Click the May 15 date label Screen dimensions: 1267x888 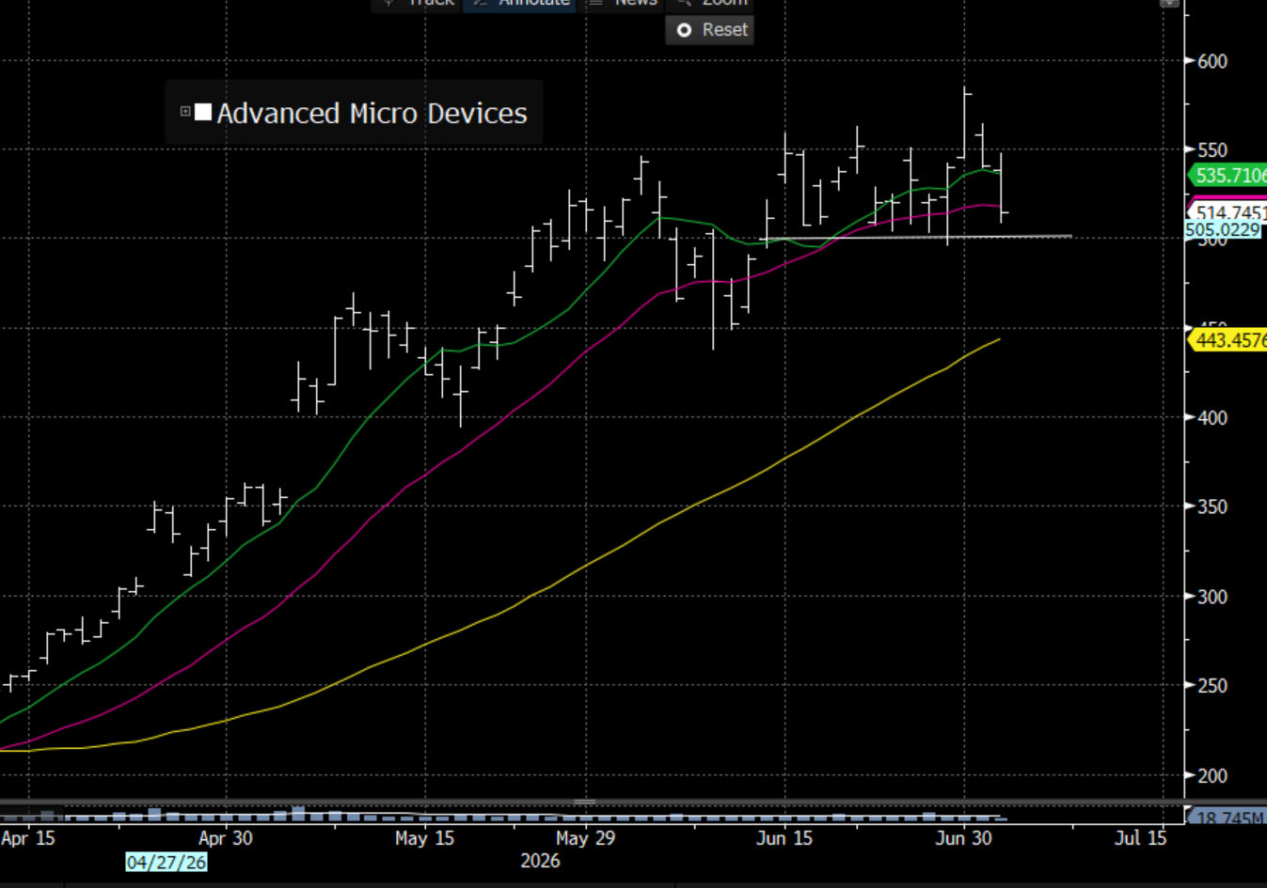tap(424, 838)
